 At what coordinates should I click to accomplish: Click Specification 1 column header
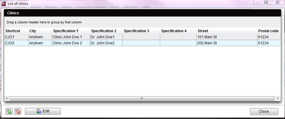71,31
